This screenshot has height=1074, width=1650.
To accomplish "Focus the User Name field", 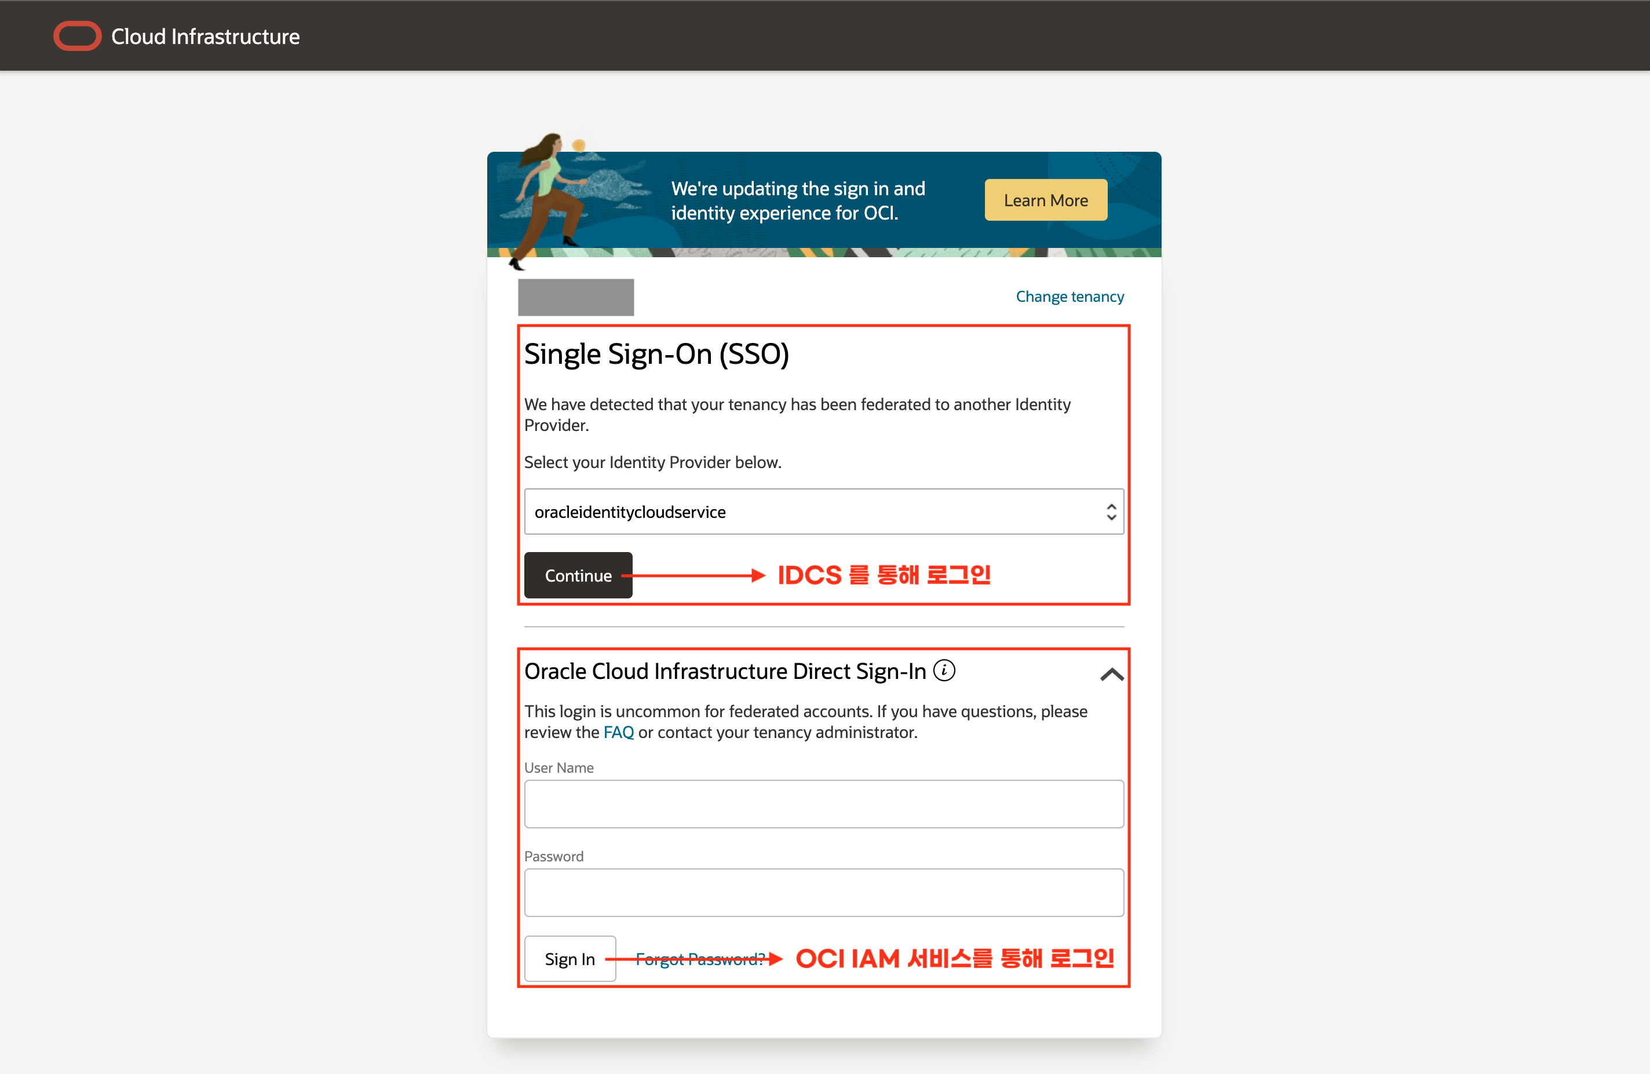I will [x=824, y=804].
